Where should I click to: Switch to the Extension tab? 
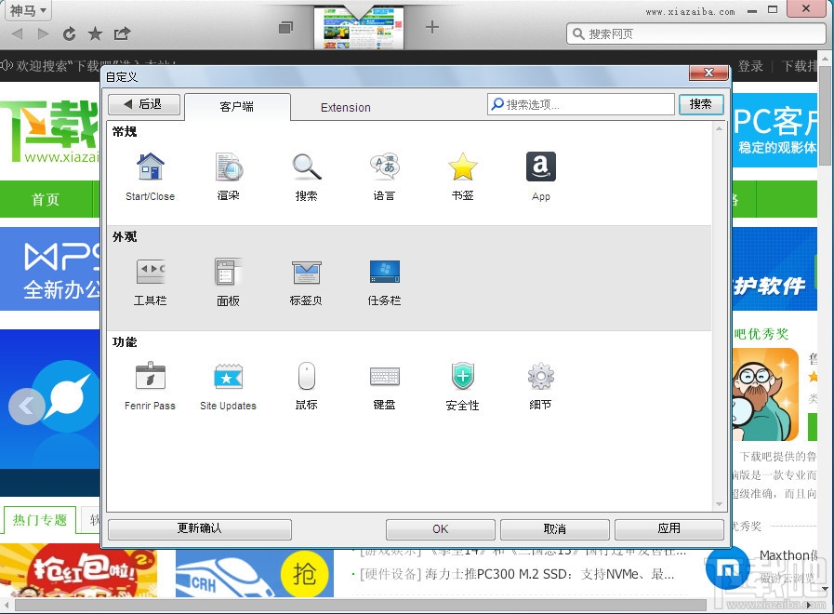[345, 107]
